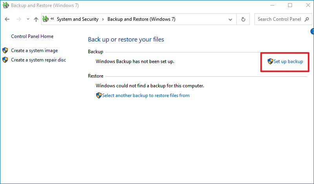This screenshot has width=314, height=184.
Task: Open Create a system repair disc
Action: [38, 60]
